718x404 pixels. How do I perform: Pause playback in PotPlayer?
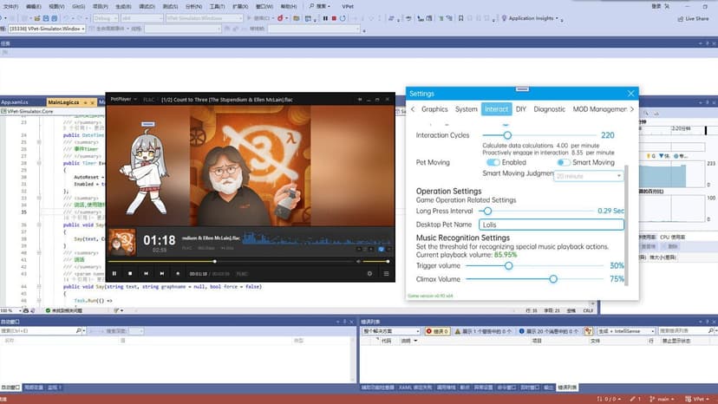pyautogui.click(x=114, y=273)
